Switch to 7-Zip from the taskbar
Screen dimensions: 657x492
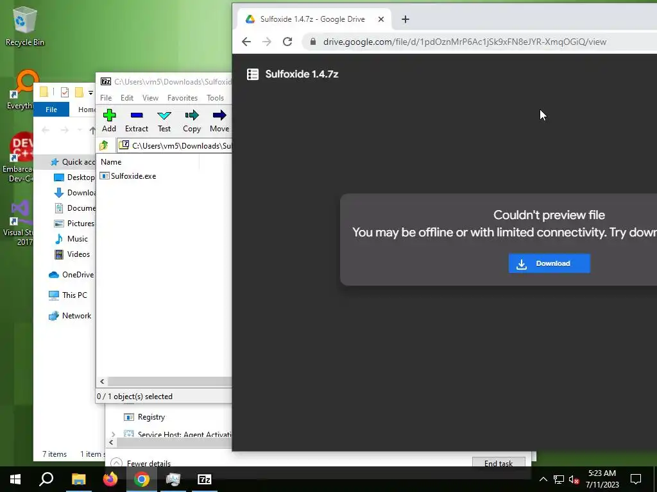pos(205,479)
